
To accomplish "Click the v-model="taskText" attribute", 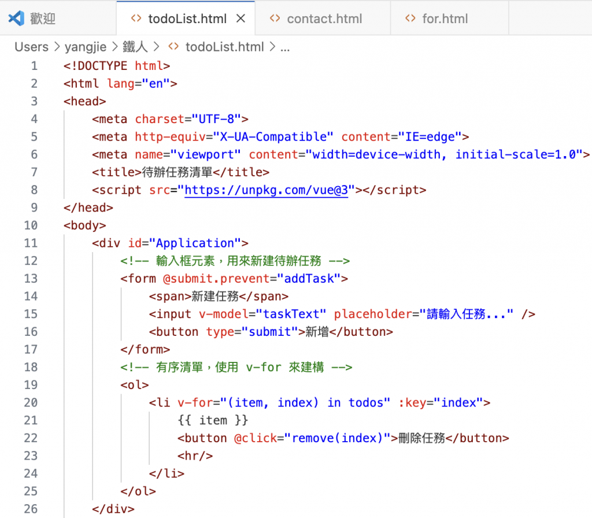I will [263, 314].
